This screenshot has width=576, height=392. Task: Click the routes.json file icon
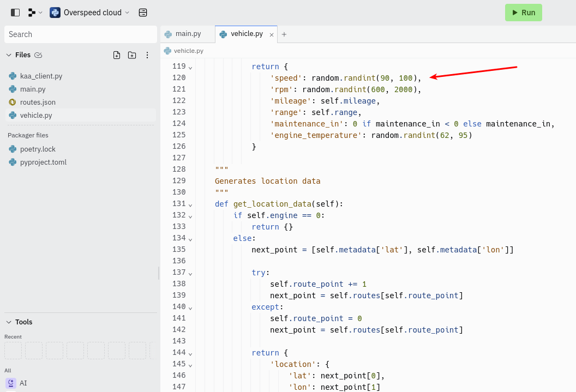[13, 102]
